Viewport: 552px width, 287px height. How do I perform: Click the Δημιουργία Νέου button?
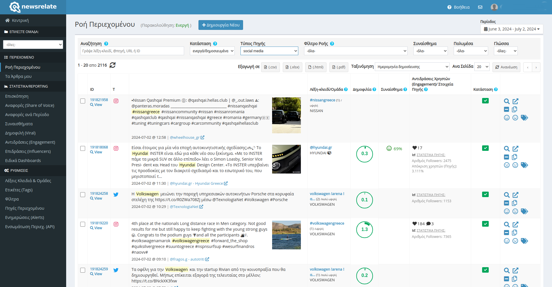tap(221, 25)
